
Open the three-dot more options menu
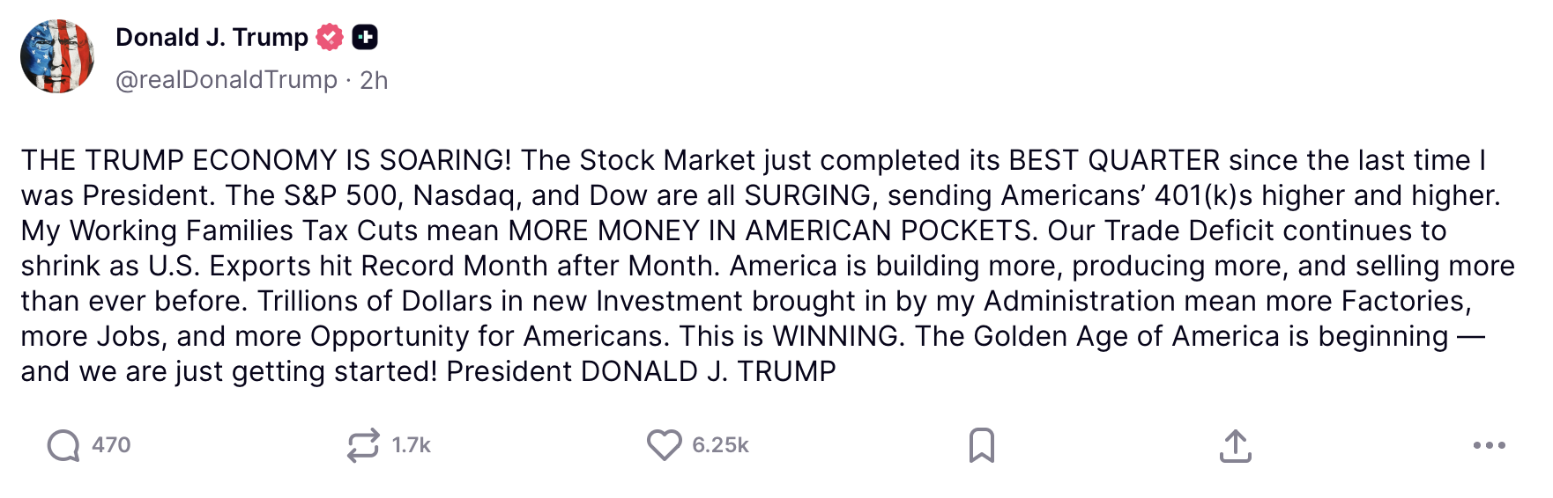(x=1490, y=445)
